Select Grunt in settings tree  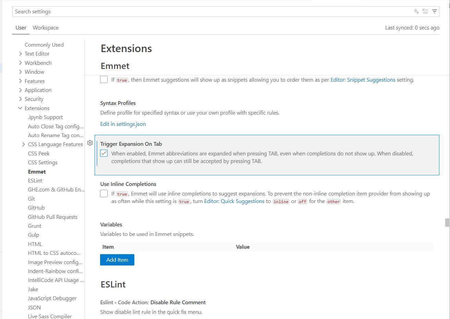(35, 226)
